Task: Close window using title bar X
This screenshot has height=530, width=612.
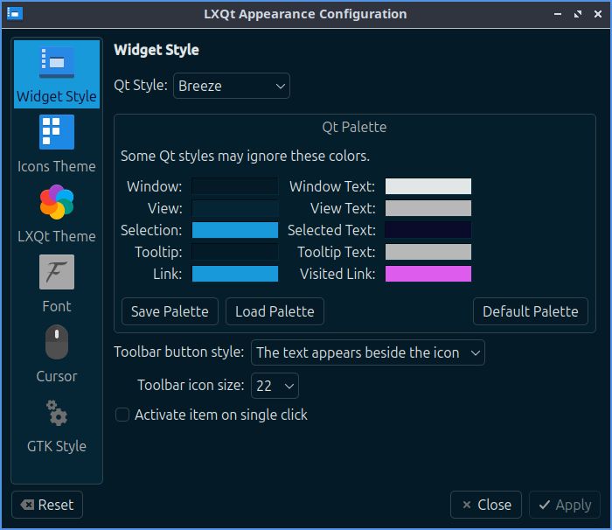Action: (x=597, y=14)
